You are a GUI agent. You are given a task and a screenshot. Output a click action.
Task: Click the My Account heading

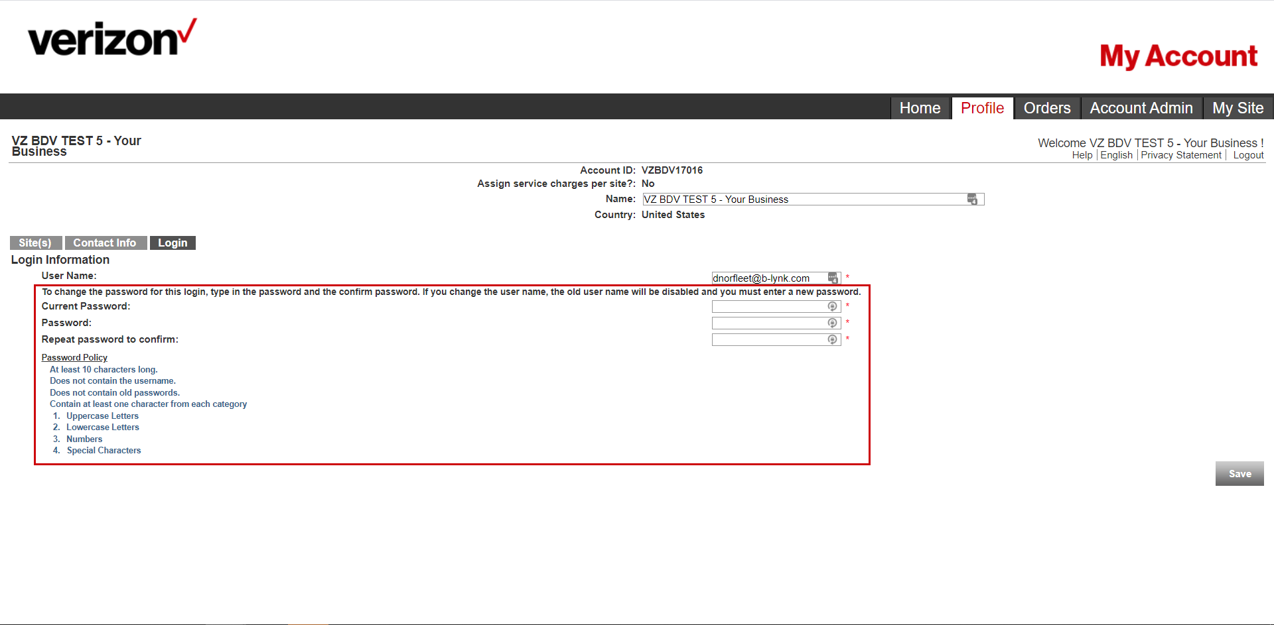point(1178,56)
